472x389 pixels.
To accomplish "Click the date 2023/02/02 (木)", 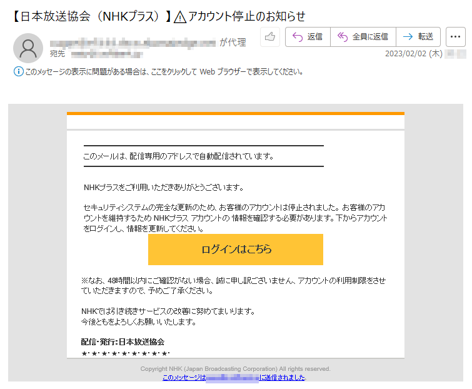I will point(414,54).
